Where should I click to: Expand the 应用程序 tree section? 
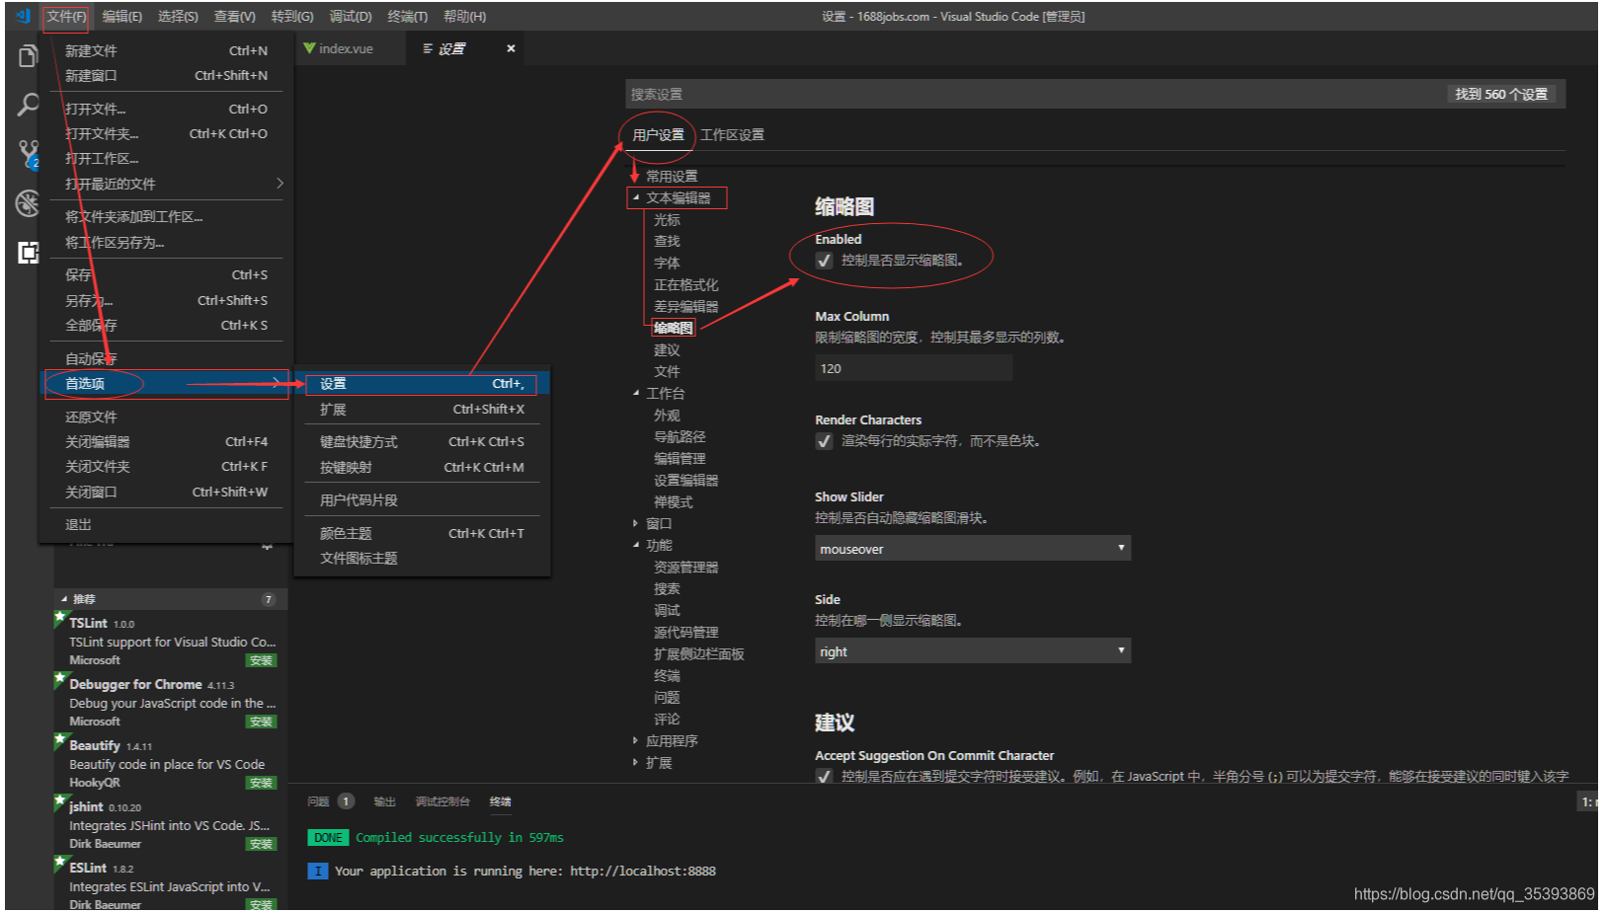636,740
